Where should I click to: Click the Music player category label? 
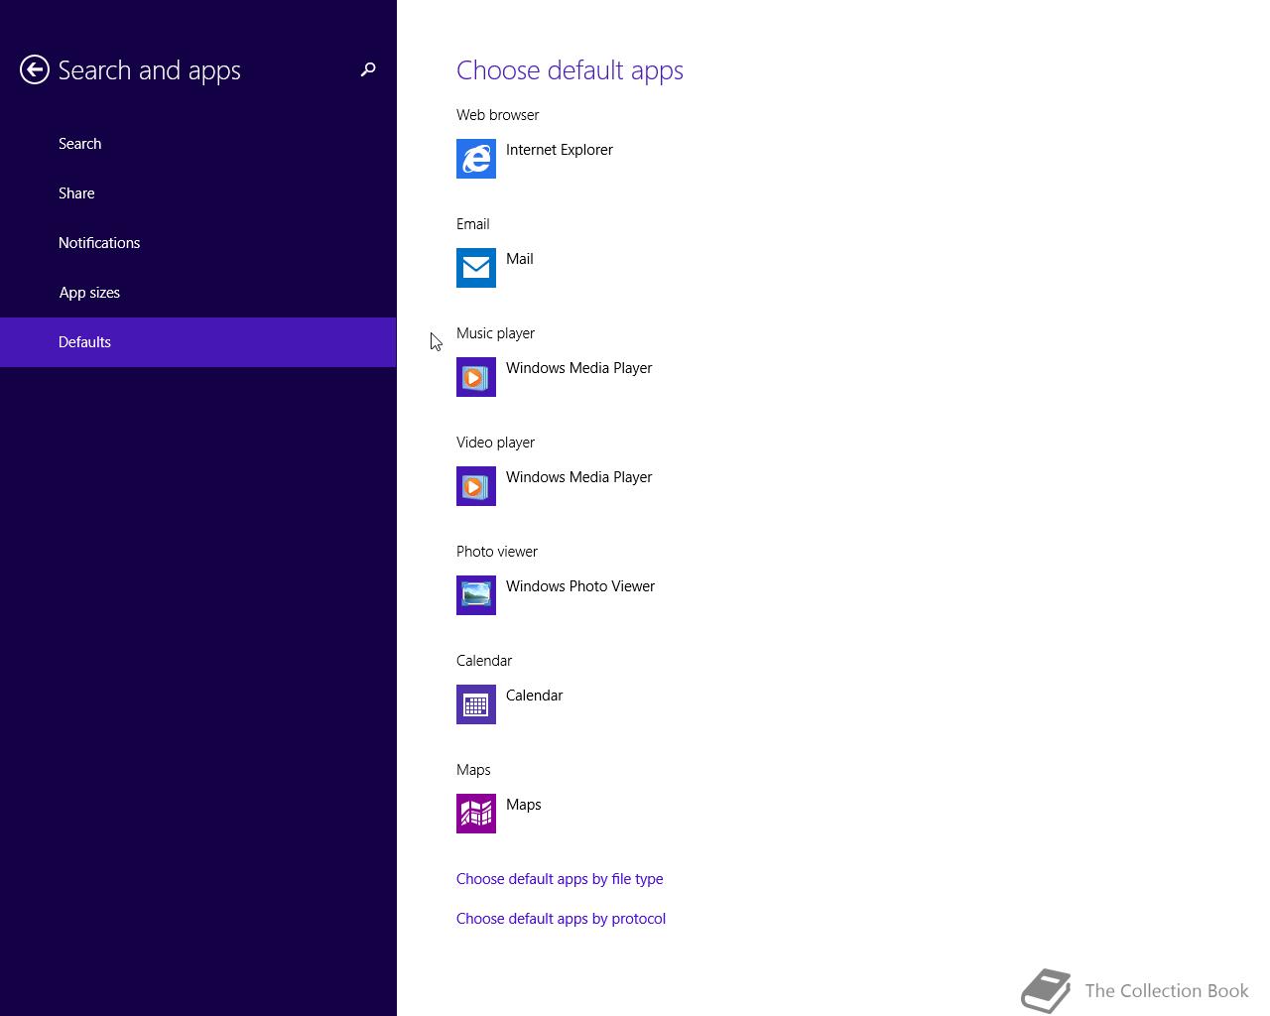point(496,333)
